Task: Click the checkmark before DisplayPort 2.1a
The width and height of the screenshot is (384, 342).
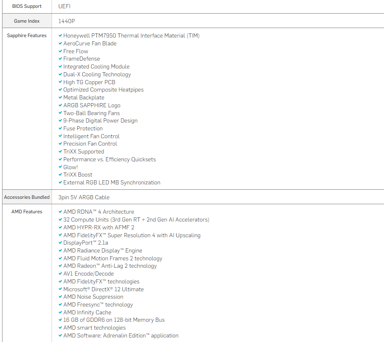Action: tap(60, 243)
